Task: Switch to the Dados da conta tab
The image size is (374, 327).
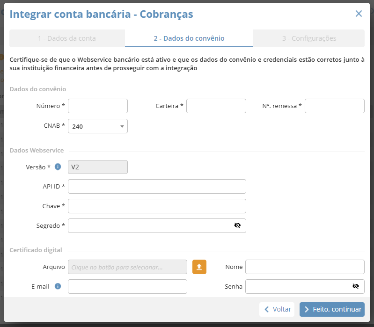Action: point(67,38)
